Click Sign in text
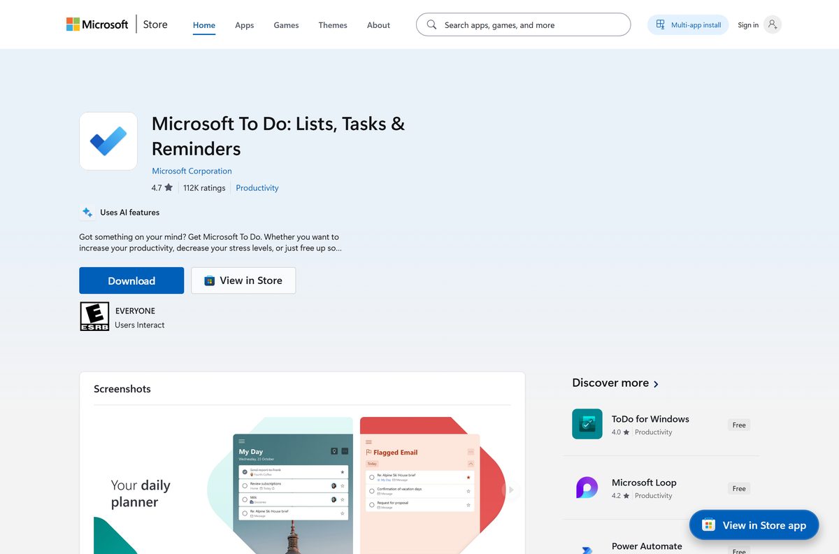 tap(748, 25)
